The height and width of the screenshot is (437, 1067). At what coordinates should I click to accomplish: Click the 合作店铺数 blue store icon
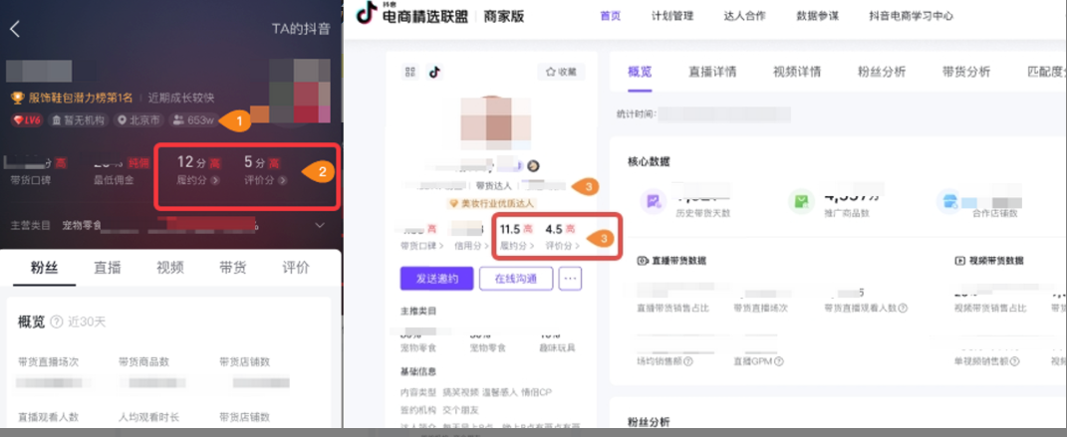point(947,202)
